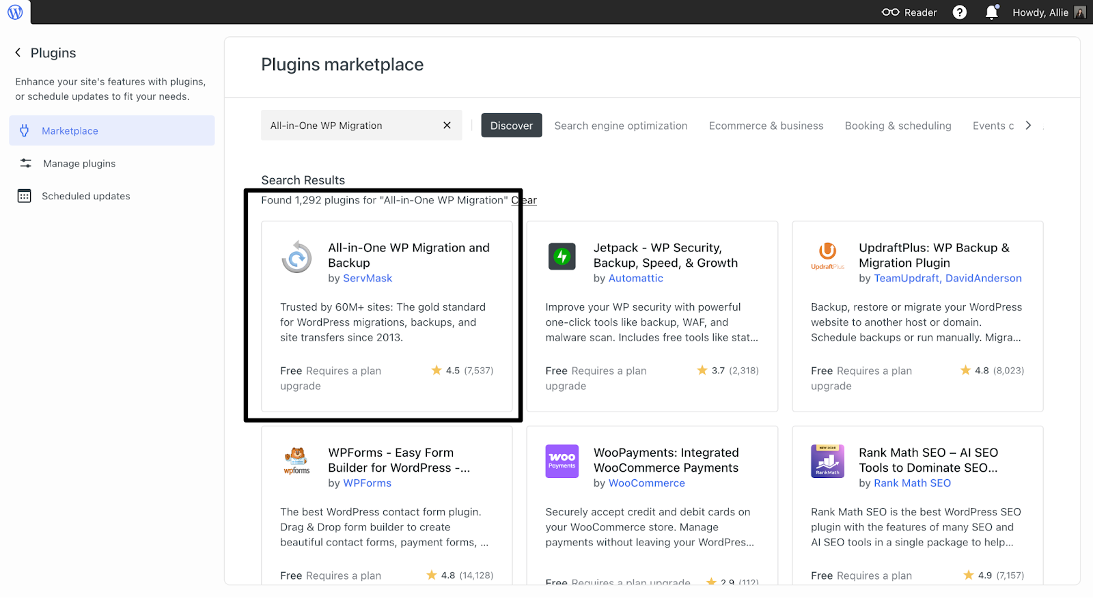Select the Booking & scheduling category
Screen dimensions: 1093x598
pos(898,126)
